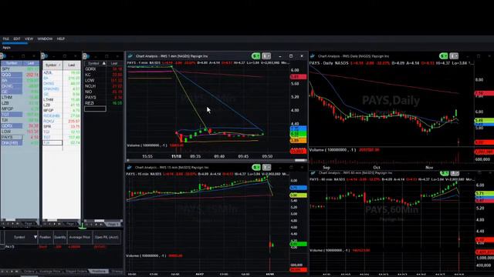The image size is (494, 277).
Task: Select PAYS row in positions panel
Action: (60, 247)
